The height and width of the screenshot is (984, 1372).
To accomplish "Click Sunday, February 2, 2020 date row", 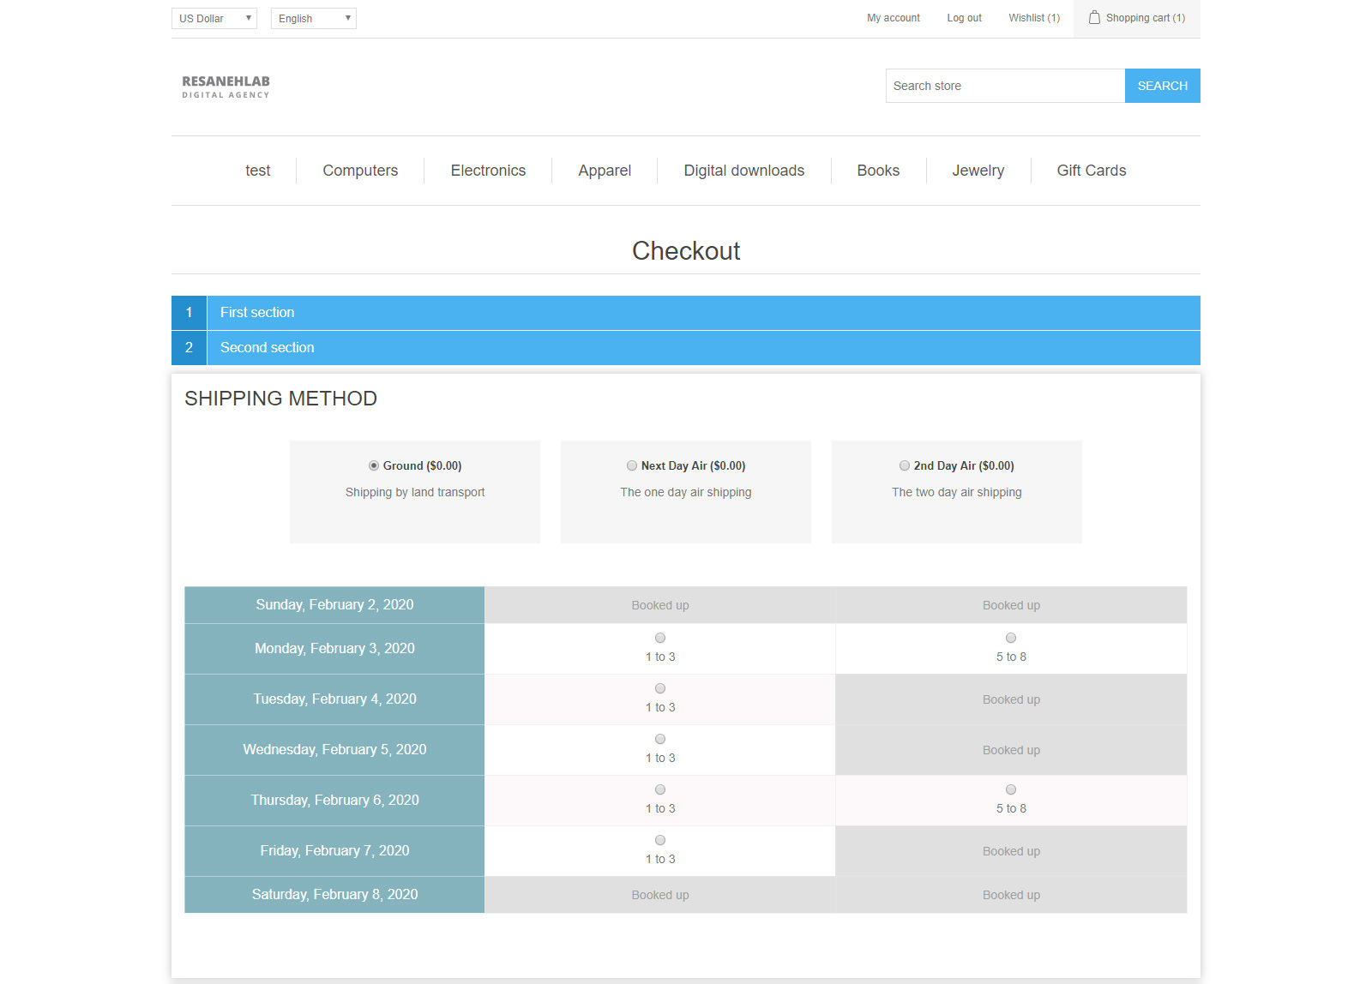I will tap(334, 605).
